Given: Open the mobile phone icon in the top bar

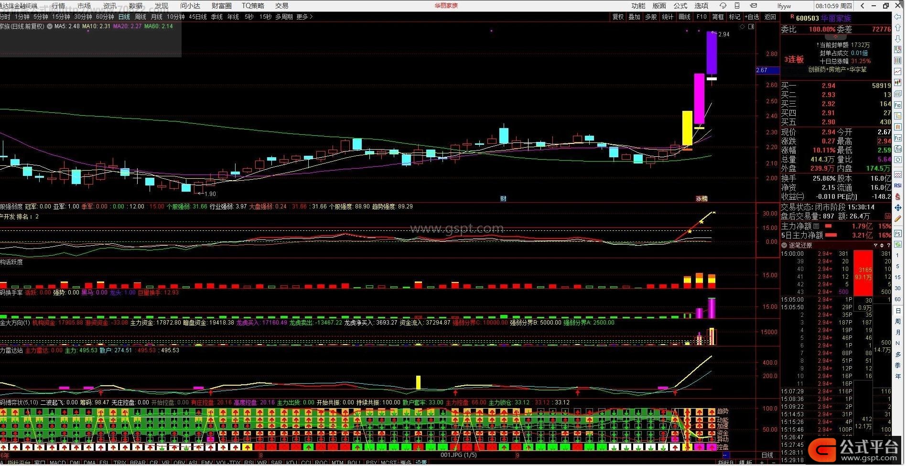Looking at the screenshot, I should (x=737, y=6).
